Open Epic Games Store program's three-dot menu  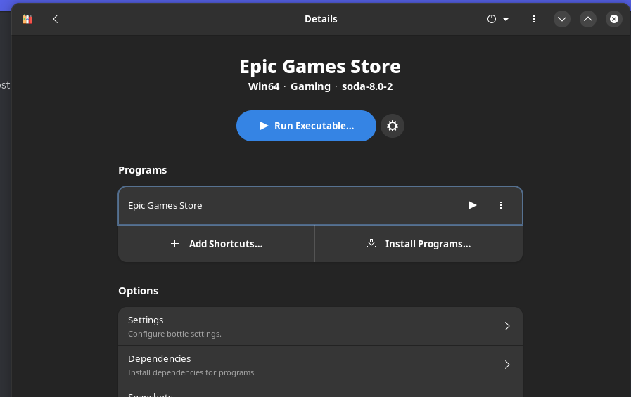point(501,205)
